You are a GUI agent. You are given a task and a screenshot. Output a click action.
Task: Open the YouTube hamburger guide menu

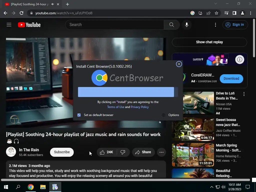click(9, 25)
